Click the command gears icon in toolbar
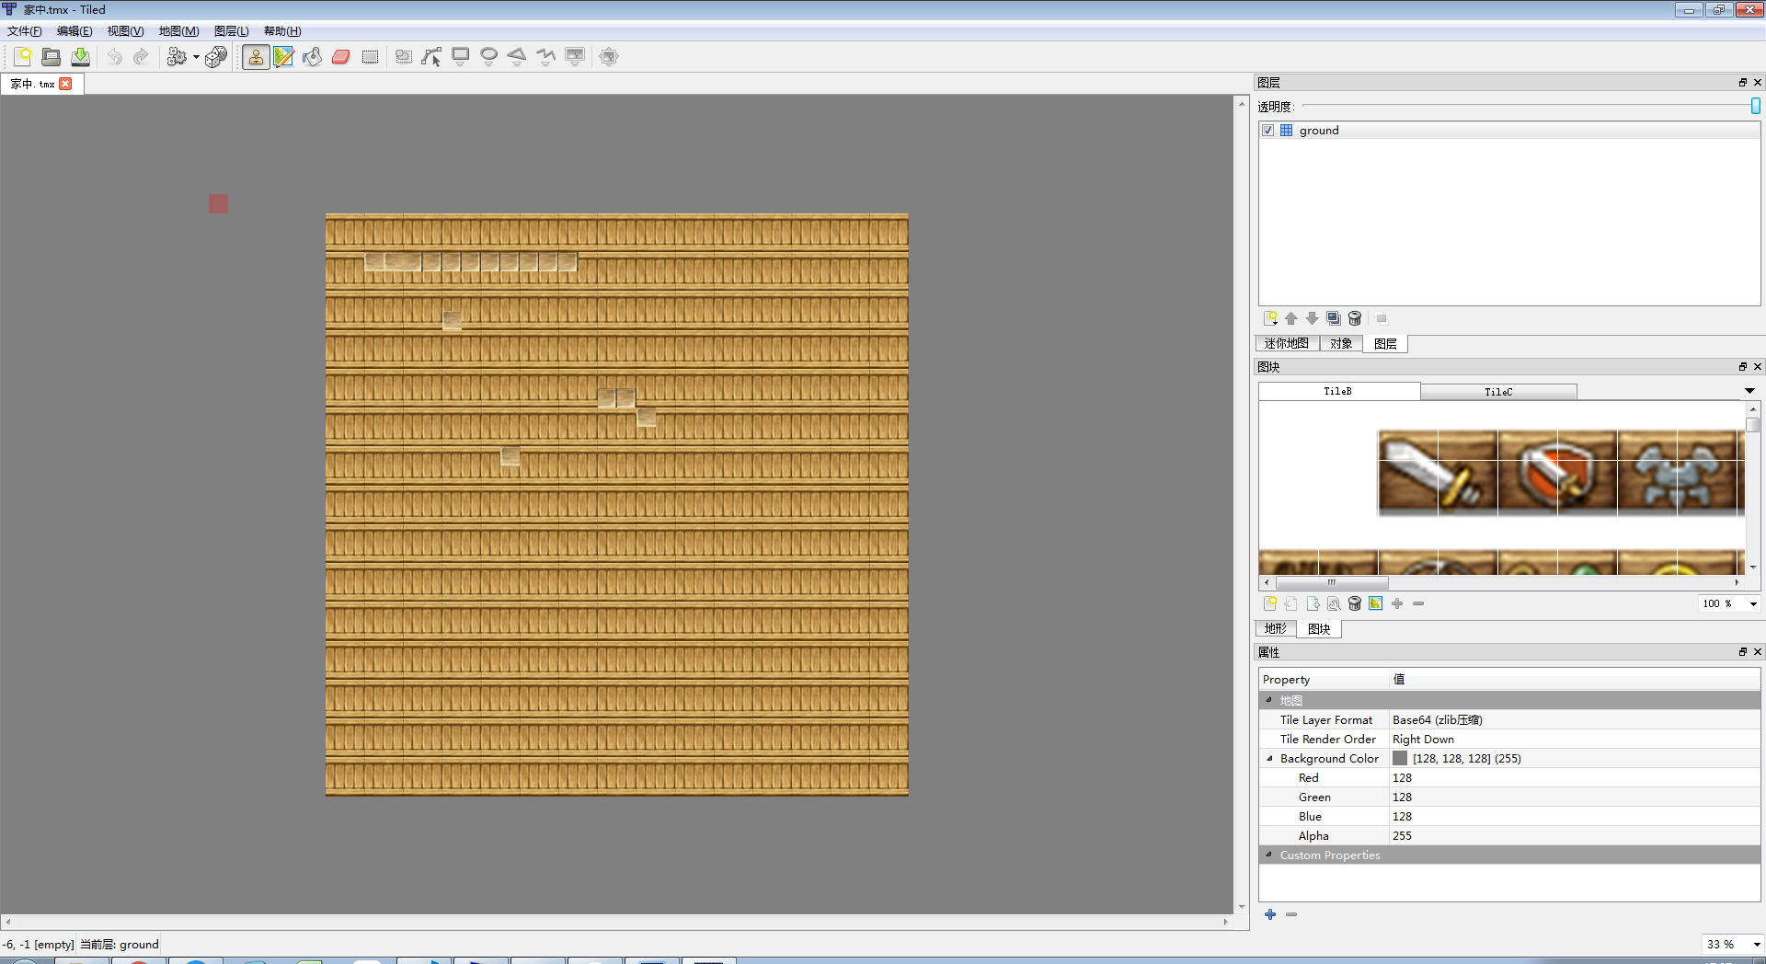 click(177, 57)
